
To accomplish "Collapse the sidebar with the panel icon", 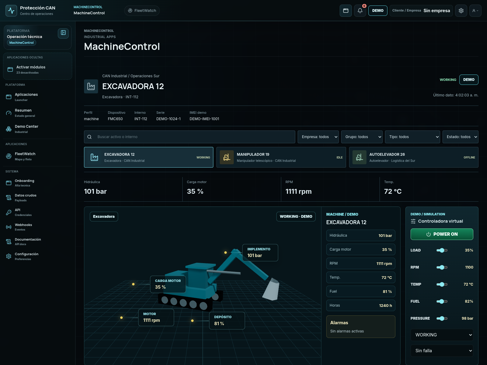I will (x=63, y=33).
